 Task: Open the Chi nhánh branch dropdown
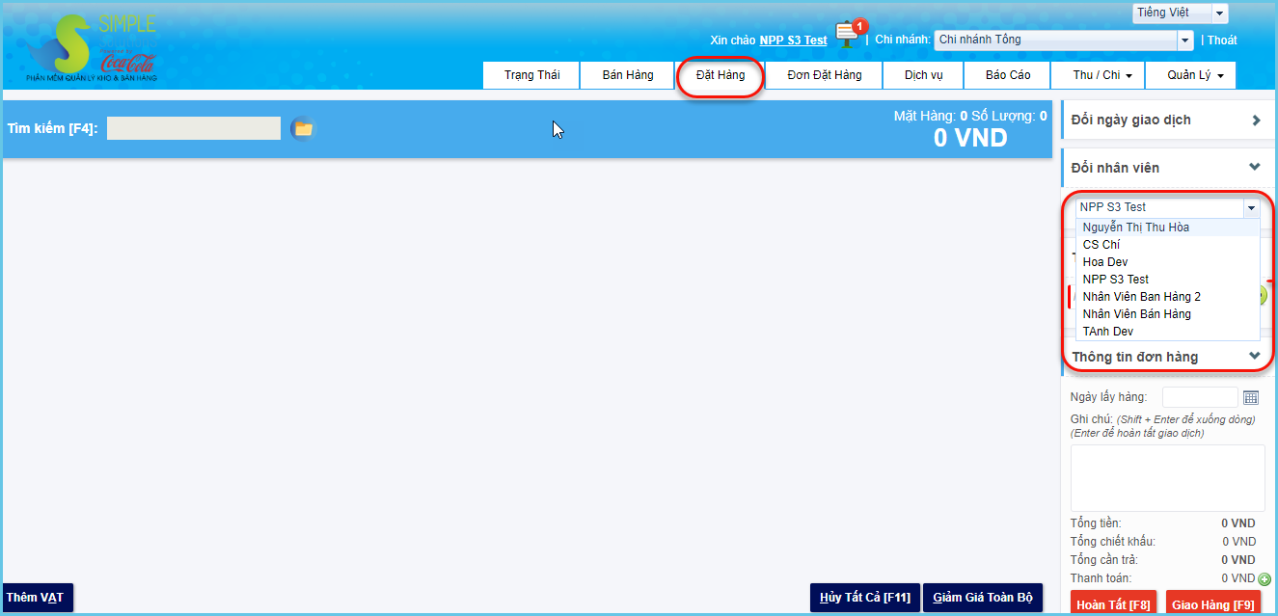(x=1185, y=40)
